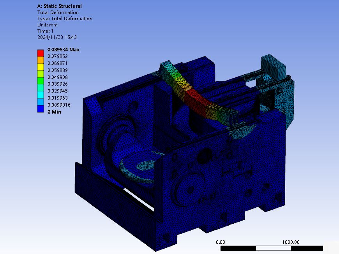
Task: Click the meshed block at the upper right
Action: [273, 67]
